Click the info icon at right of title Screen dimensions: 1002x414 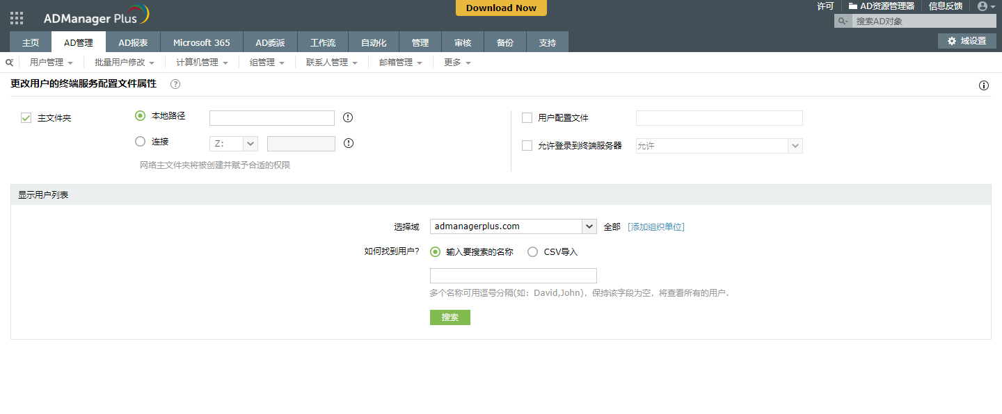tap(984, 85)
